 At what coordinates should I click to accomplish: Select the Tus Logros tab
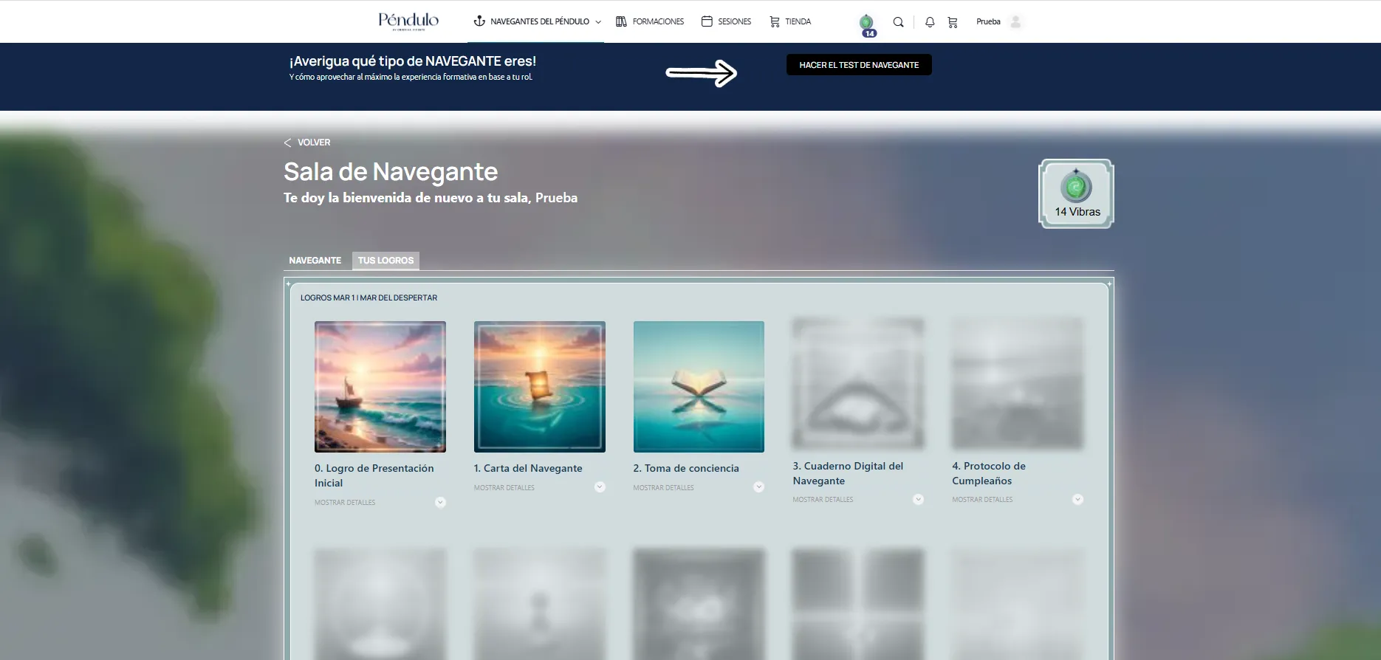tap(385, 261)
